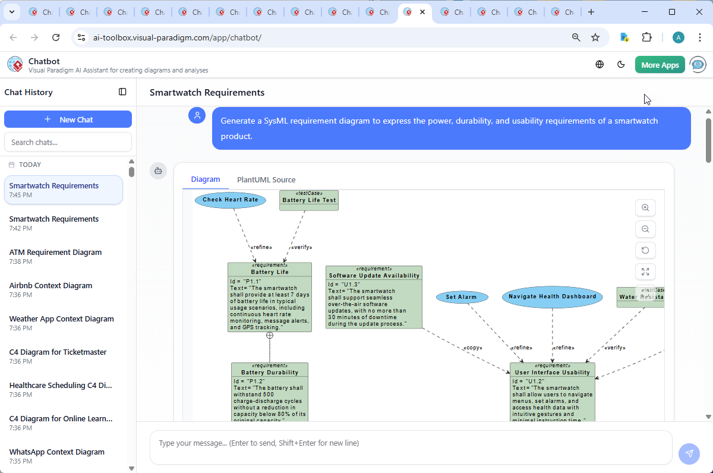Open the language selector globe icon
The width and height of the screenshot is (713, 473).
pyautogui.click(x=600, y=64)
